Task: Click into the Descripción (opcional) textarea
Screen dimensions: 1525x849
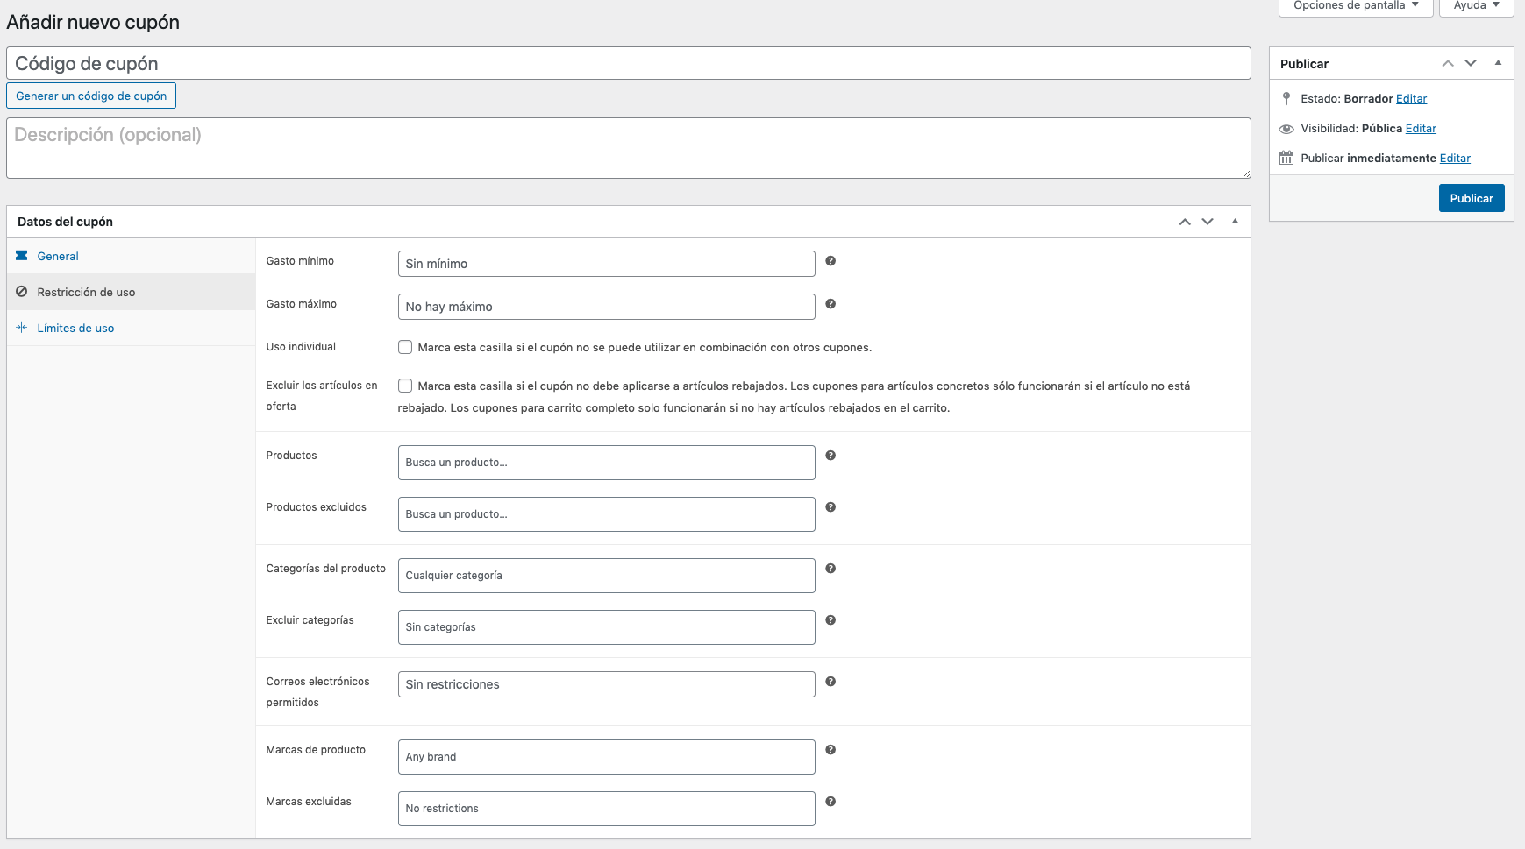Action: point(628,148)
